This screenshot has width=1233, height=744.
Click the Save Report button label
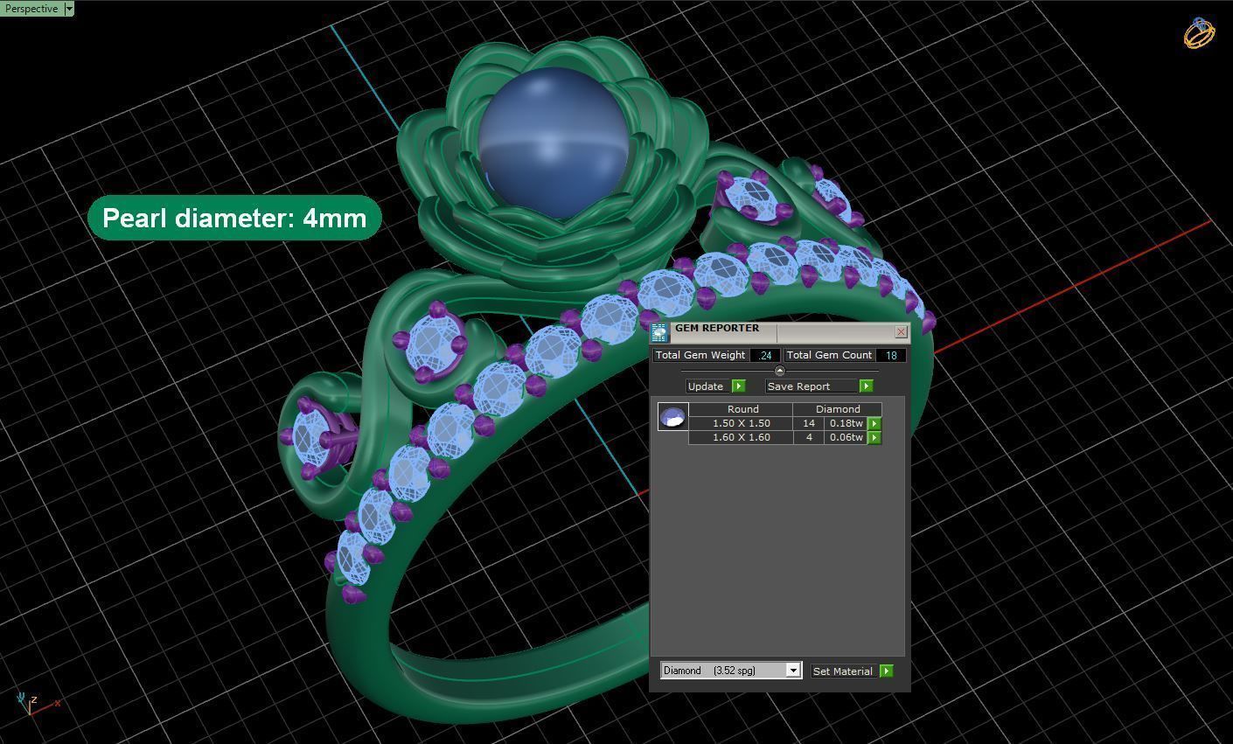(812, 386)
